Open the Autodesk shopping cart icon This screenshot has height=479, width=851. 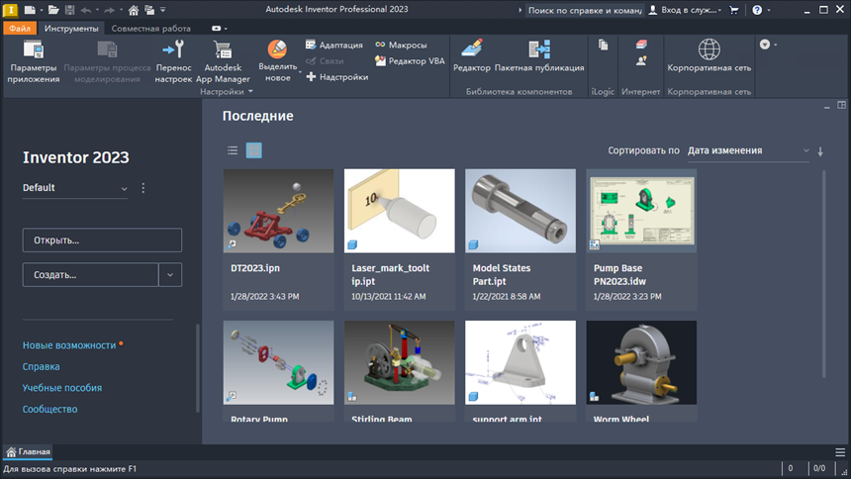click(734, 10)
